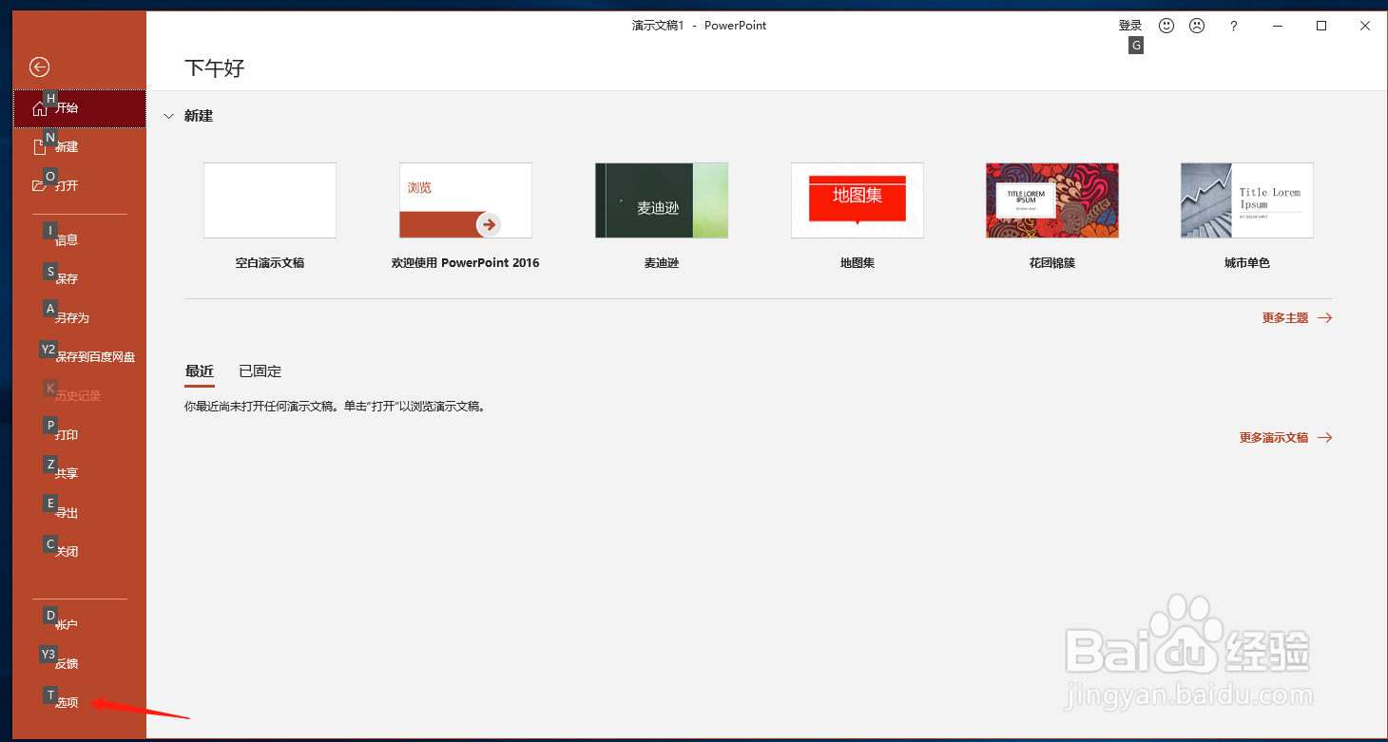Open 历史记录 in the sidebar

point(80,396)
